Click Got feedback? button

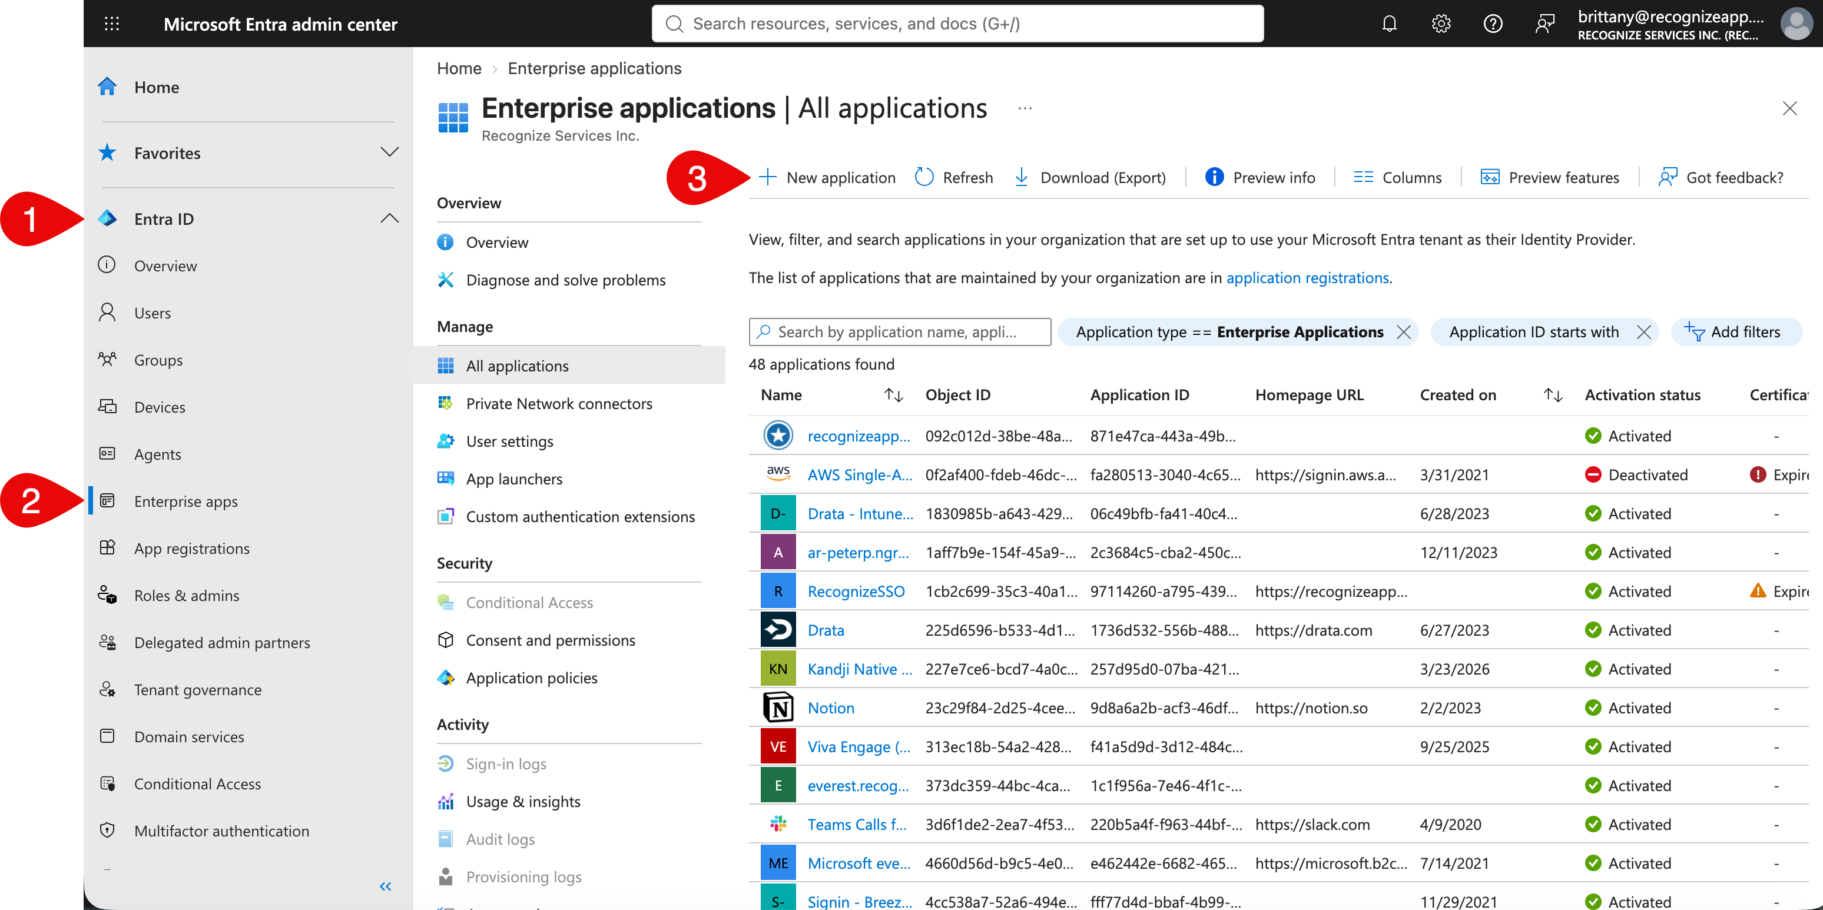tap(1721, 177)
